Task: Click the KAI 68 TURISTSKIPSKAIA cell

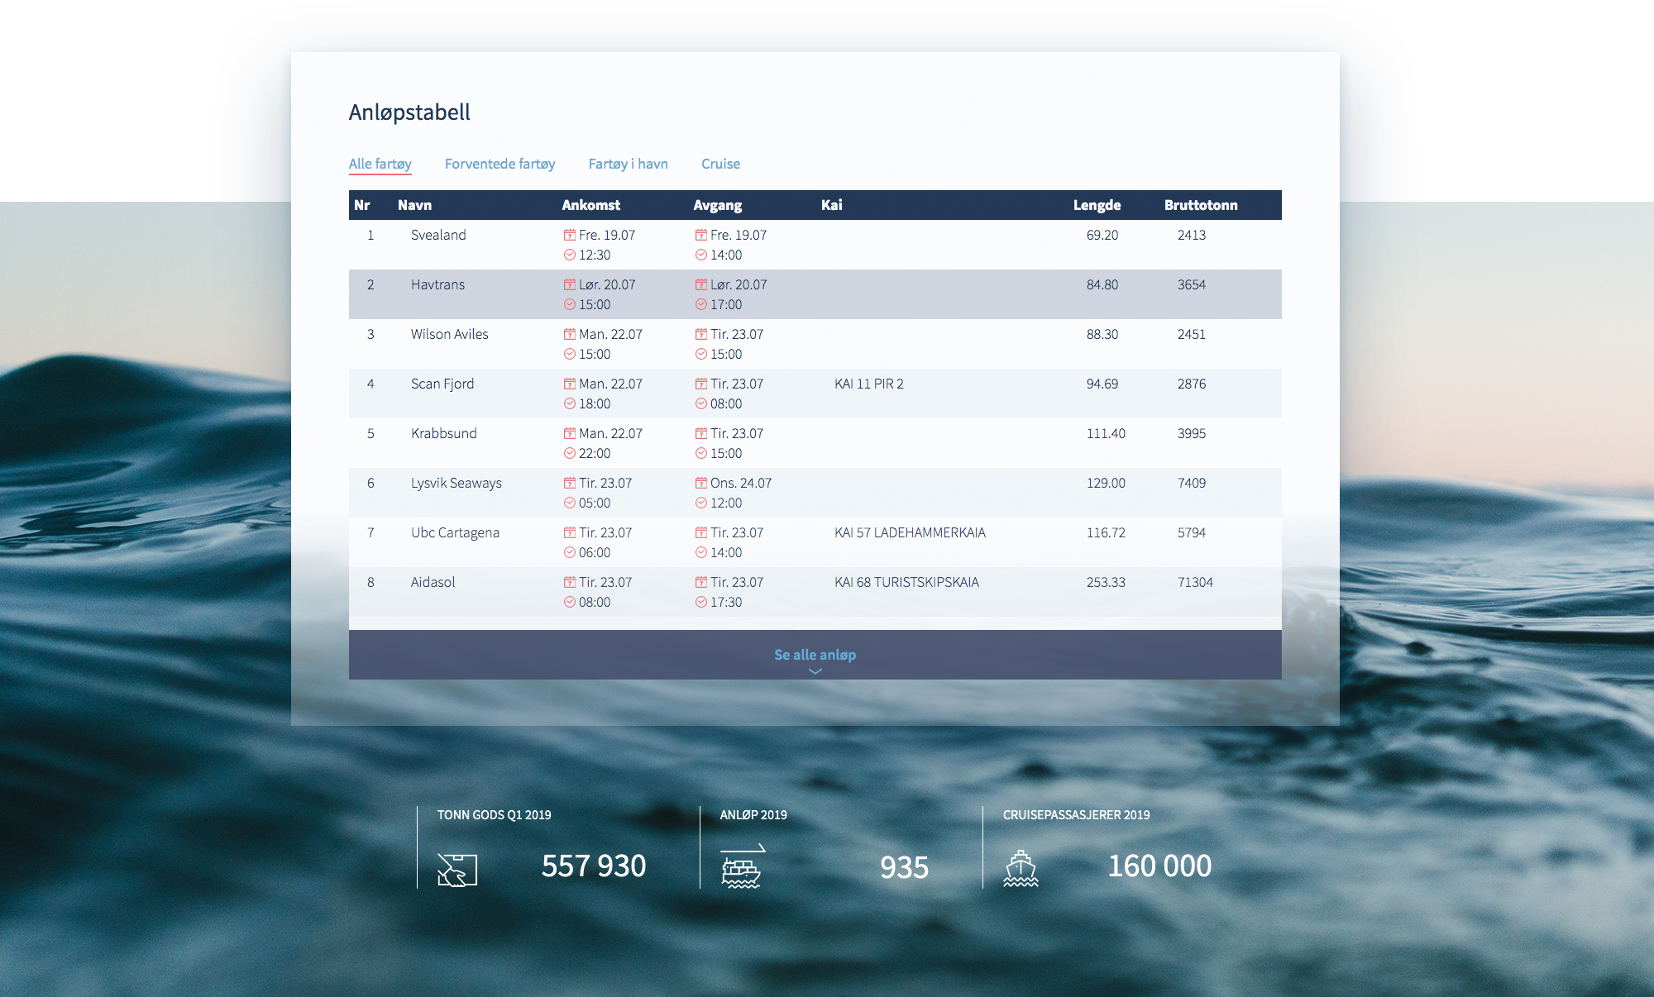Action: [906, 582]
